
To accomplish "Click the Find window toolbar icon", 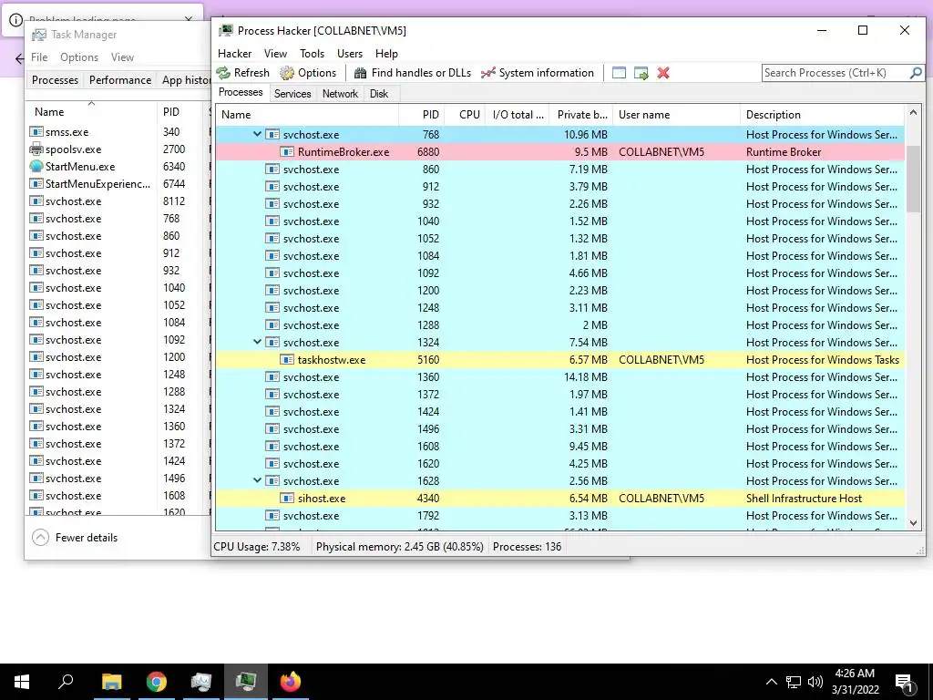I will 619,73.
